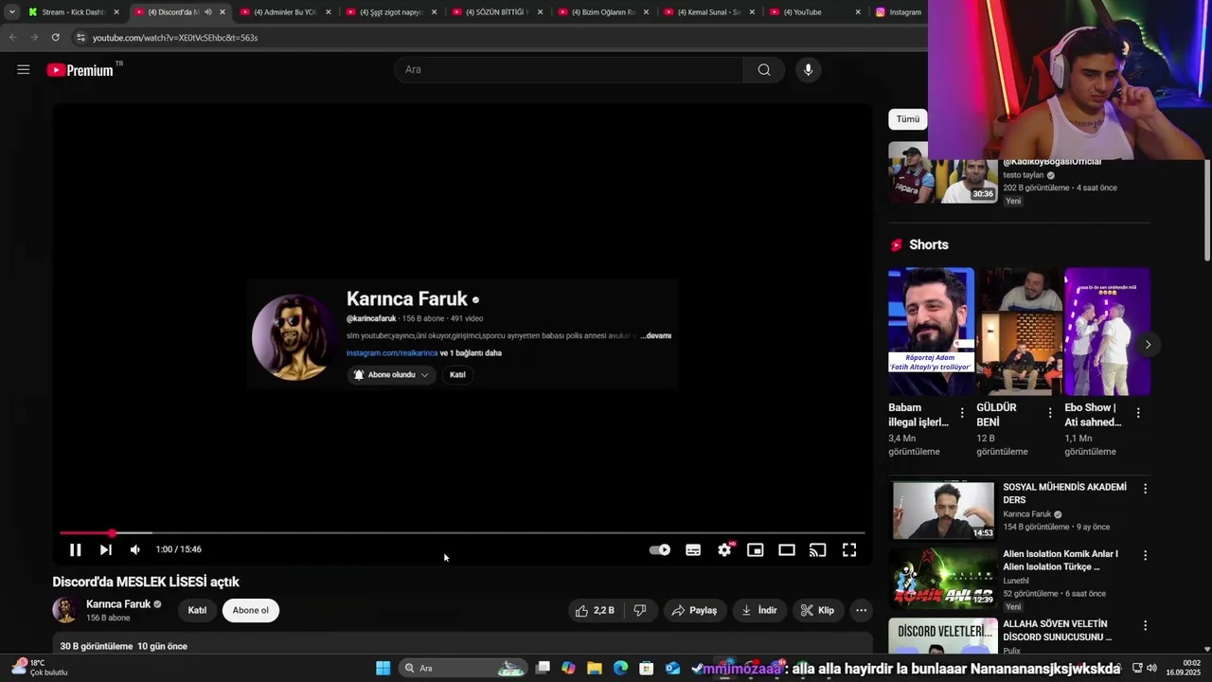Screen dimensions: 1212x682
Task: Focus the YouTube Ara search field
Action: 568,69
